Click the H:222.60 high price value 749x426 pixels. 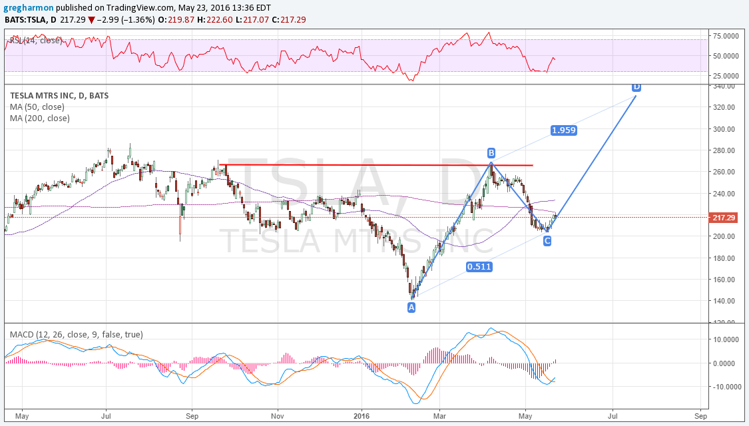[x=215, y=20]
